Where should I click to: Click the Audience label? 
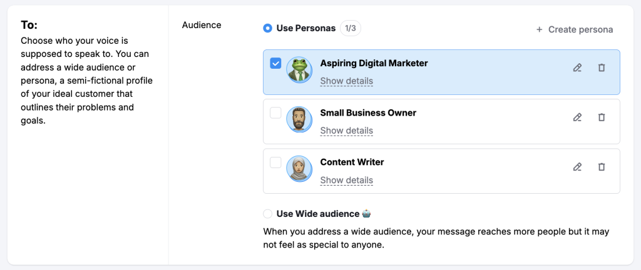pos(202,25)
